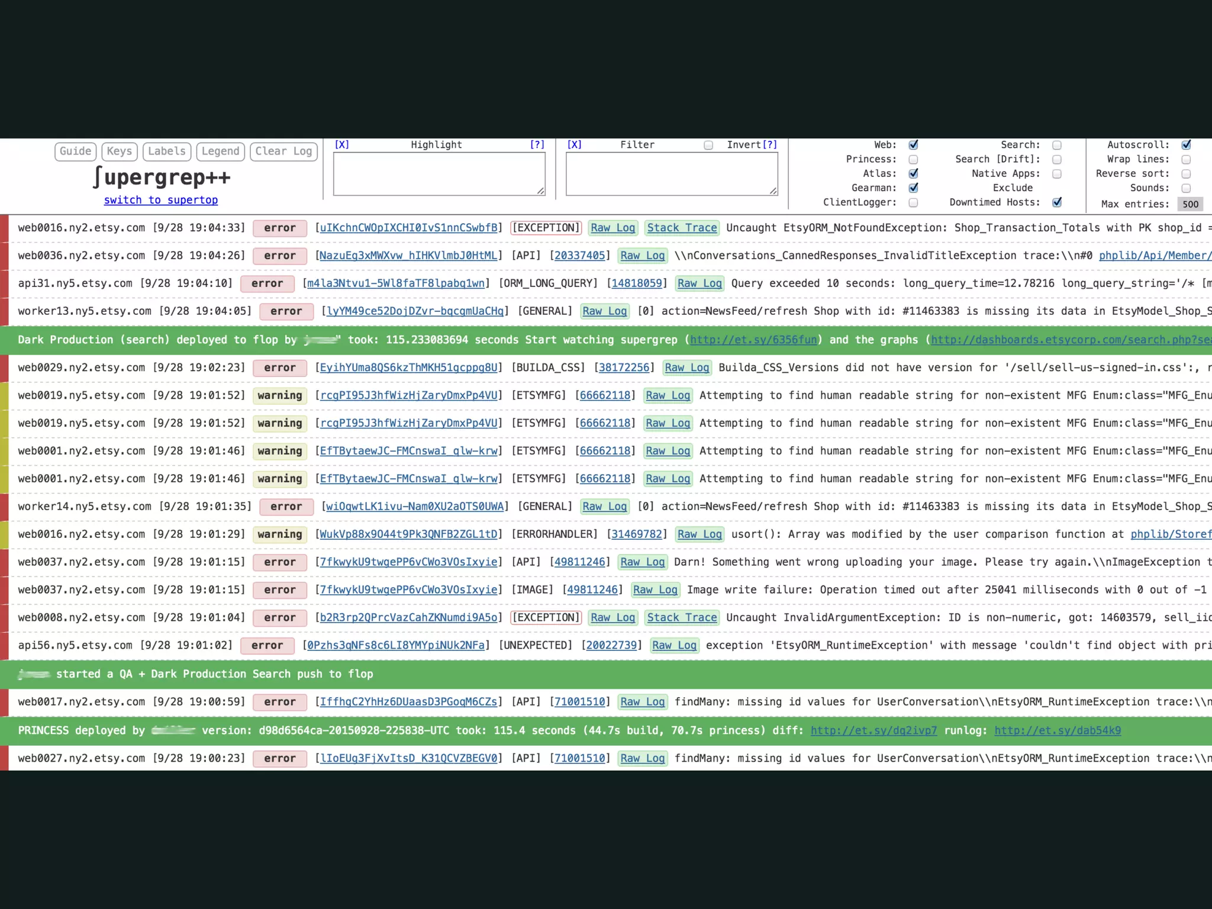Open the Labels button
This screenshot has height=909, width=1212.
pos(167,151)
